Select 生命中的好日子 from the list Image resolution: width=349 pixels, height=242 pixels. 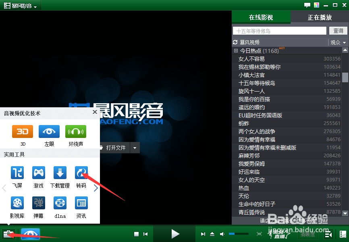[x=287, y=204]
